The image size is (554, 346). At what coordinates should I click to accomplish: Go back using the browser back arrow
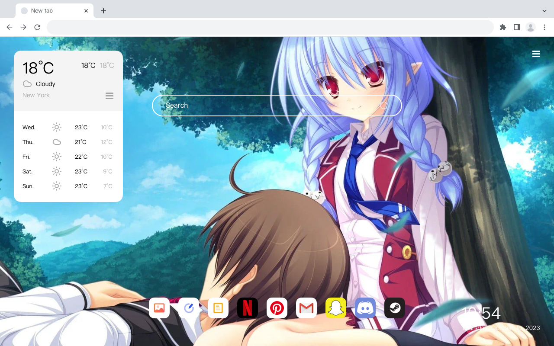pos(10,27)
